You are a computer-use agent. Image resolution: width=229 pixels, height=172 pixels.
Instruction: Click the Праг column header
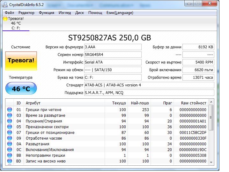click(162, 103)
